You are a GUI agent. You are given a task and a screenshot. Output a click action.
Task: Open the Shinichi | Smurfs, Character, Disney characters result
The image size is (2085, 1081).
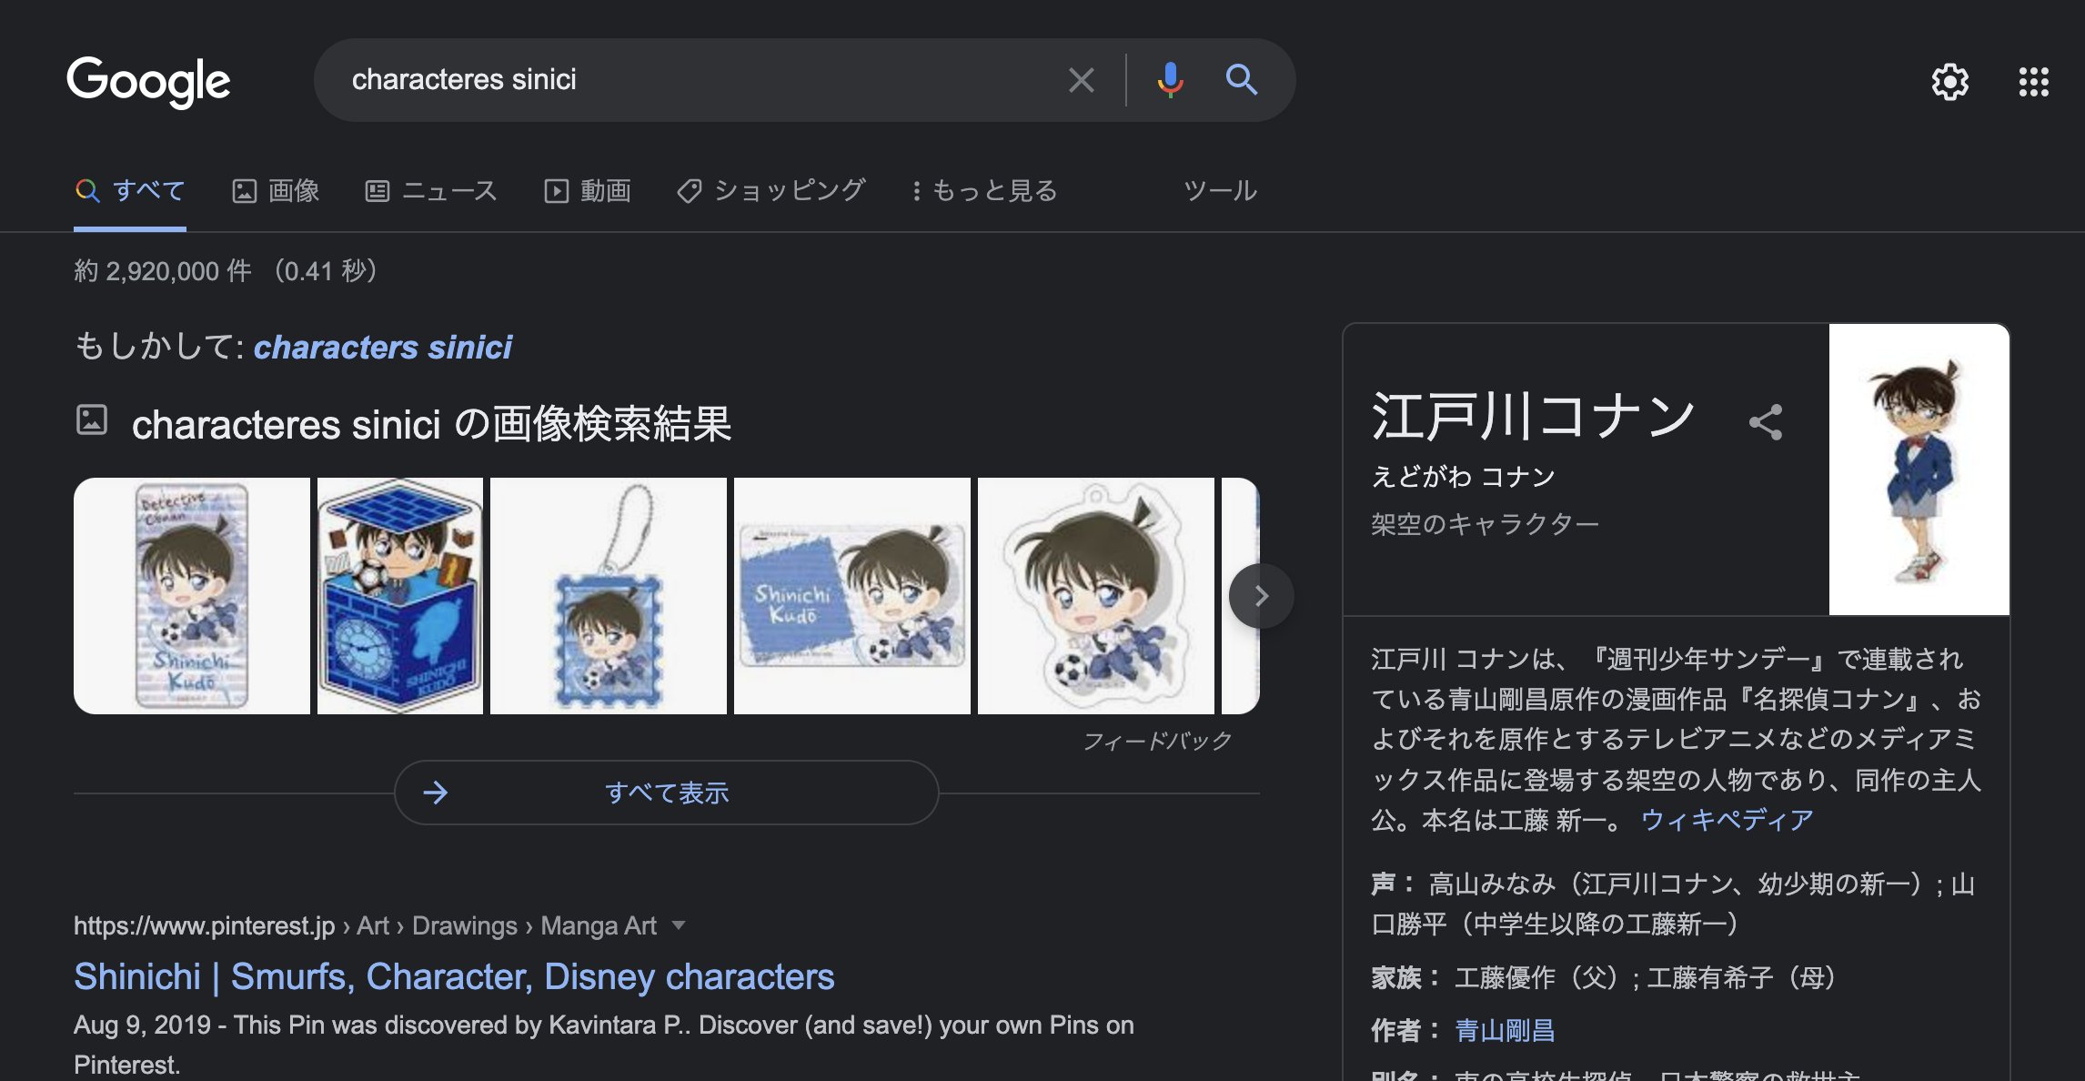pos(454,976)
